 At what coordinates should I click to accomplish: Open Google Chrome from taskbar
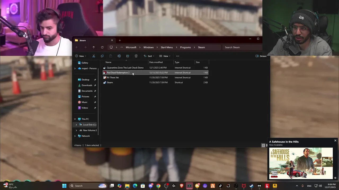(x=158, y=186)
